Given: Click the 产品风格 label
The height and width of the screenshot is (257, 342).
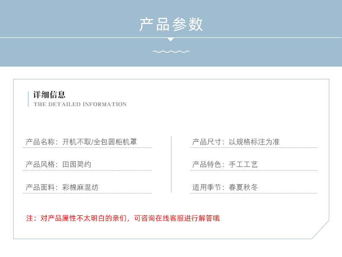Looking at the screenshot, I should 41,165.
